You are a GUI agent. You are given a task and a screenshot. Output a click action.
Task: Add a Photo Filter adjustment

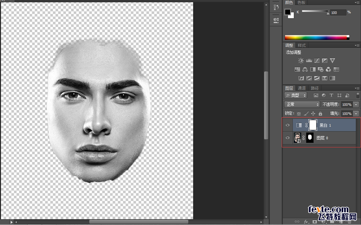click(321, 69)
